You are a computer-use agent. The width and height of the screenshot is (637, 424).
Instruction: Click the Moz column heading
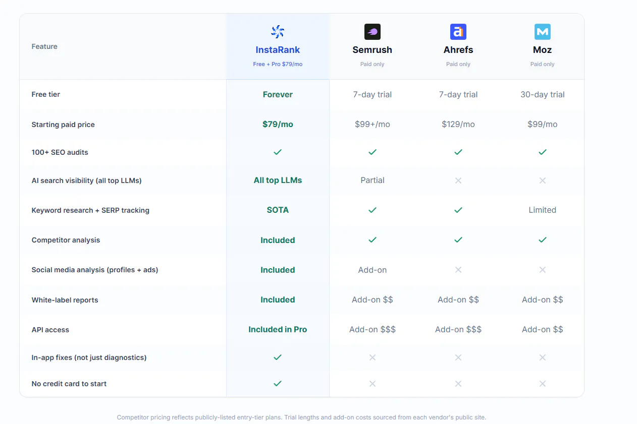tap(543, 50)
